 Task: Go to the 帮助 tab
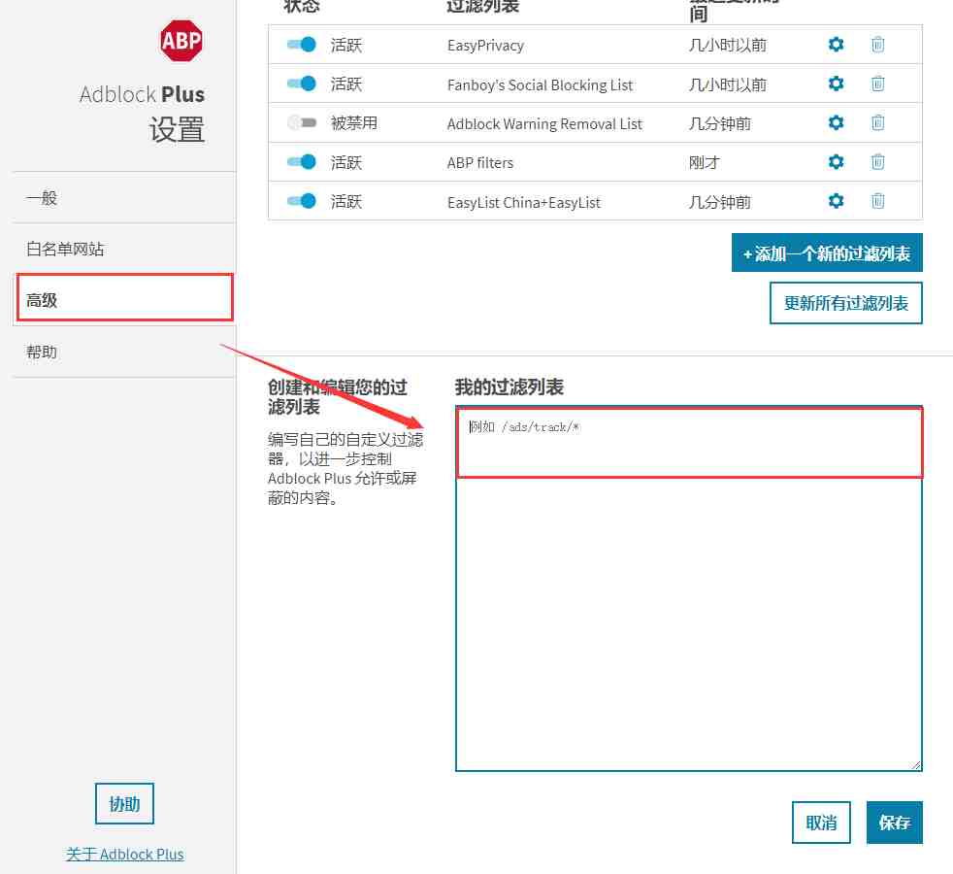124,352
